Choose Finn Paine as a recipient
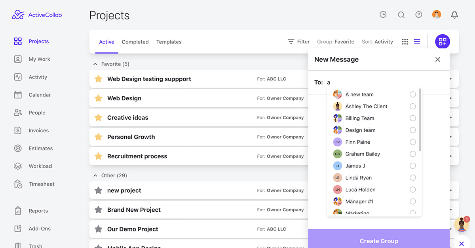The height and width of the screenshot is (248, 475). tap(413, 142)
